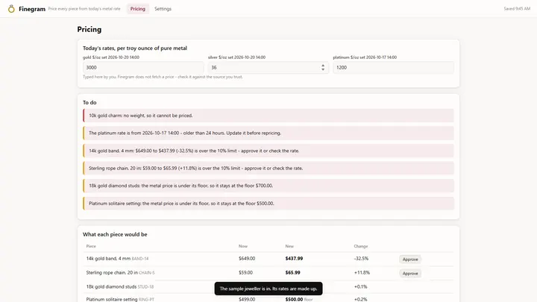This screenshot has width=537, height=302.
Task: Click the Platinum solitaire setting floor notice
Action: 268,204
